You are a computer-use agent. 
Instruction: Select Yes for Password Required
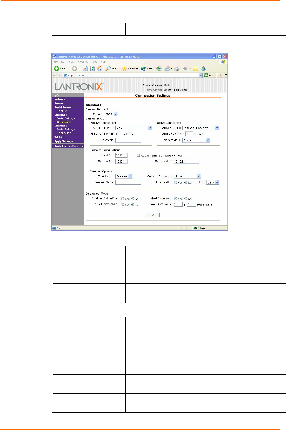click(118, 134)
